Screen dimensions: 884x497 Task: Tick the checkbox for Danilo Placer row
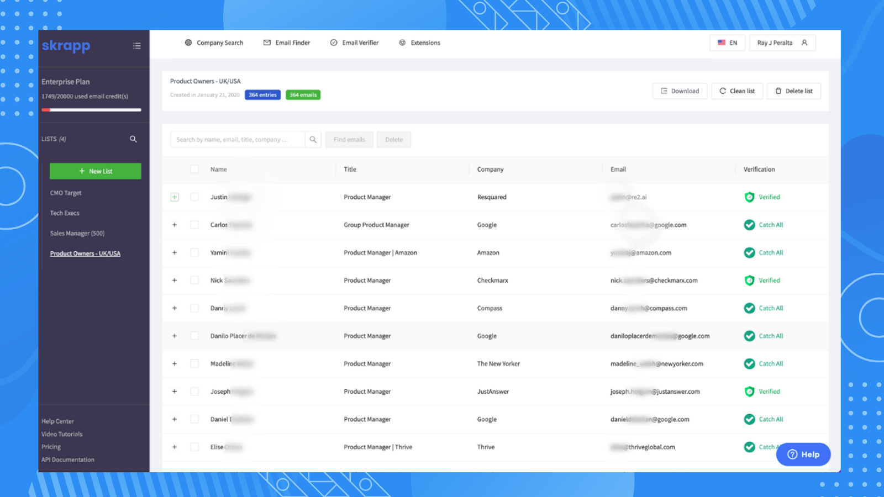[194, 336]
